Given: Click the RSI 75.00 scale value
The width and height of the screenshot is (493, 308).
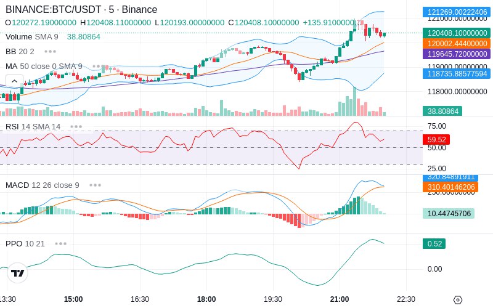Looking at the screenshot, I should click(x=437, y=126).
